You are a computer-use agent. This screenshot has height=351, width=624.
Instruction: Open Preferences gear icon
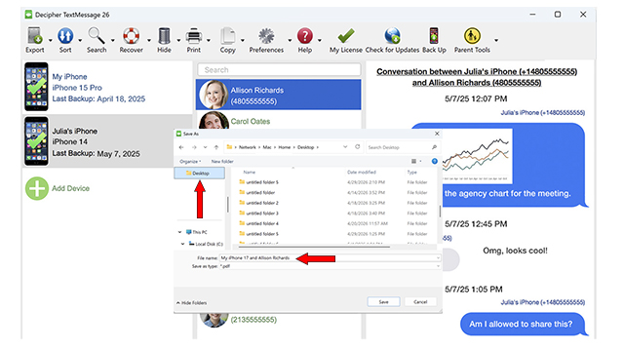pos(266,36)
